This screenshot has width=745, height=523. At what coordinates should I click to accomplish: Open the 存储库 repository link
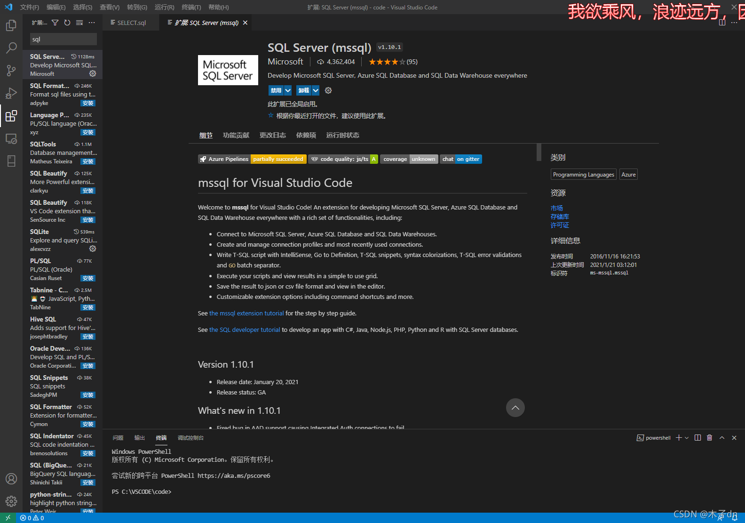[560, 217]
